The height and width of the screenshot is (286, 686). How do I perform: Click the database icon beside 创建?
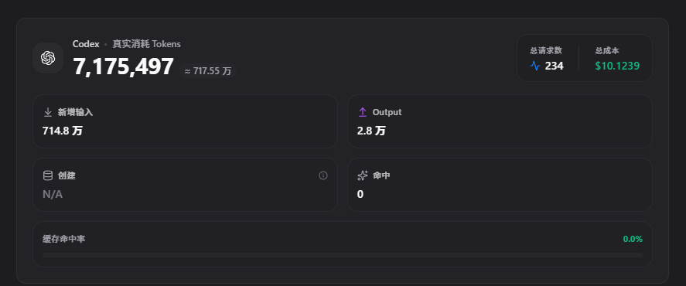click(x=48, y=175)
